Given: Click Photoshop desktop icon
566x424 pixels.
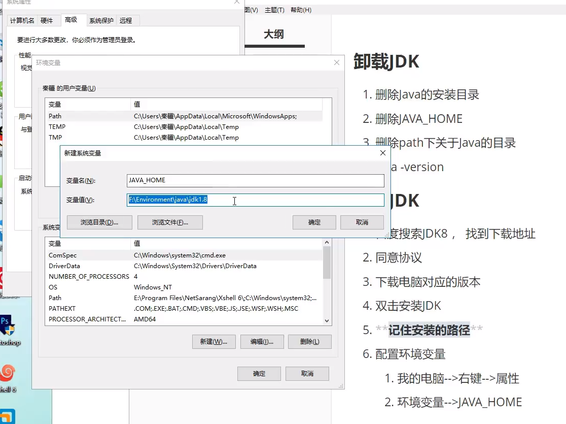Looking at the screenshot, I should pyautogui.click(x=9, y=330).
